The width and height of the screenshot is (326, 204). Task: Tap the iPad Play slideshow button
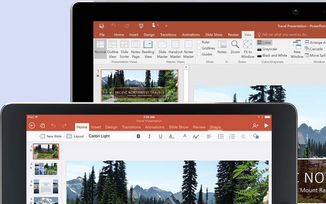click(x=266, y=125)
